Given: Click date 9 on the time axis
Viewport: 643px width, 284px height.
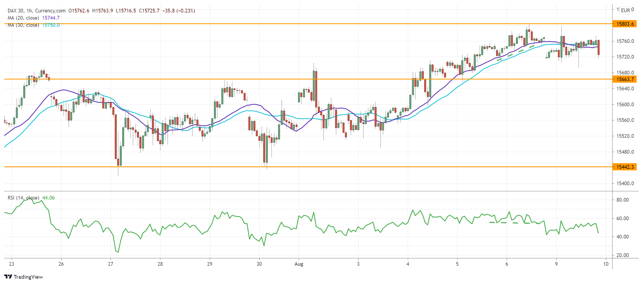Looking at the screenshot, I should [x=556, y=264].
